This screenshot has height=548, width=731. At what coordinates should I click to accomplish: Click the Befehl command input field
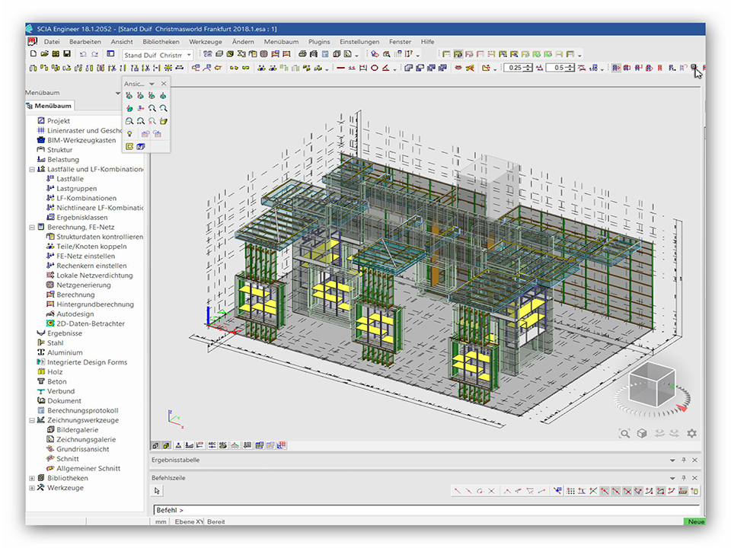point(426,509)
